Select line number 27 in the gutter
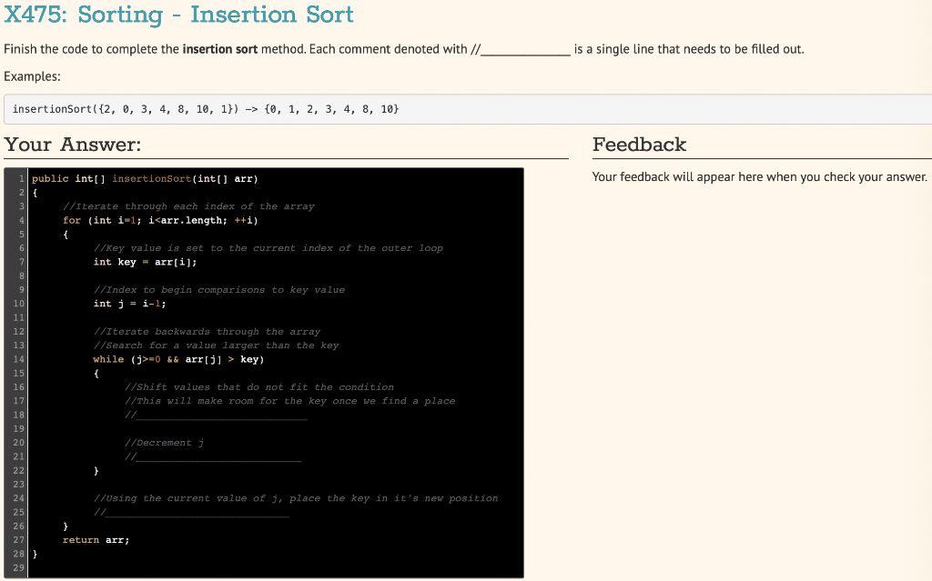The width and height of the screenshot is (932, 581). (x=19, y=539)
